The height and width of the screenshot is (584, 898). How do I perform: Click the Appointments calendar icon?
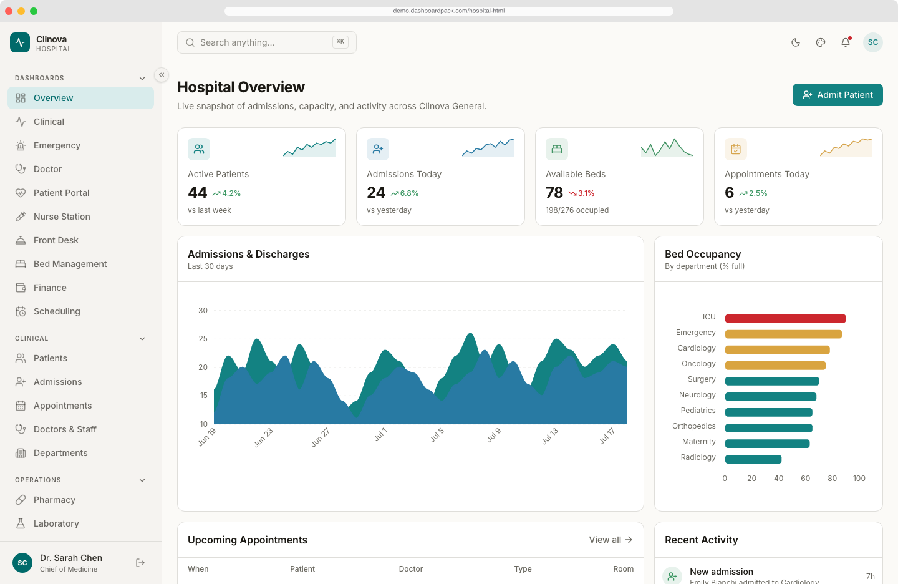[x=21, y=406]
